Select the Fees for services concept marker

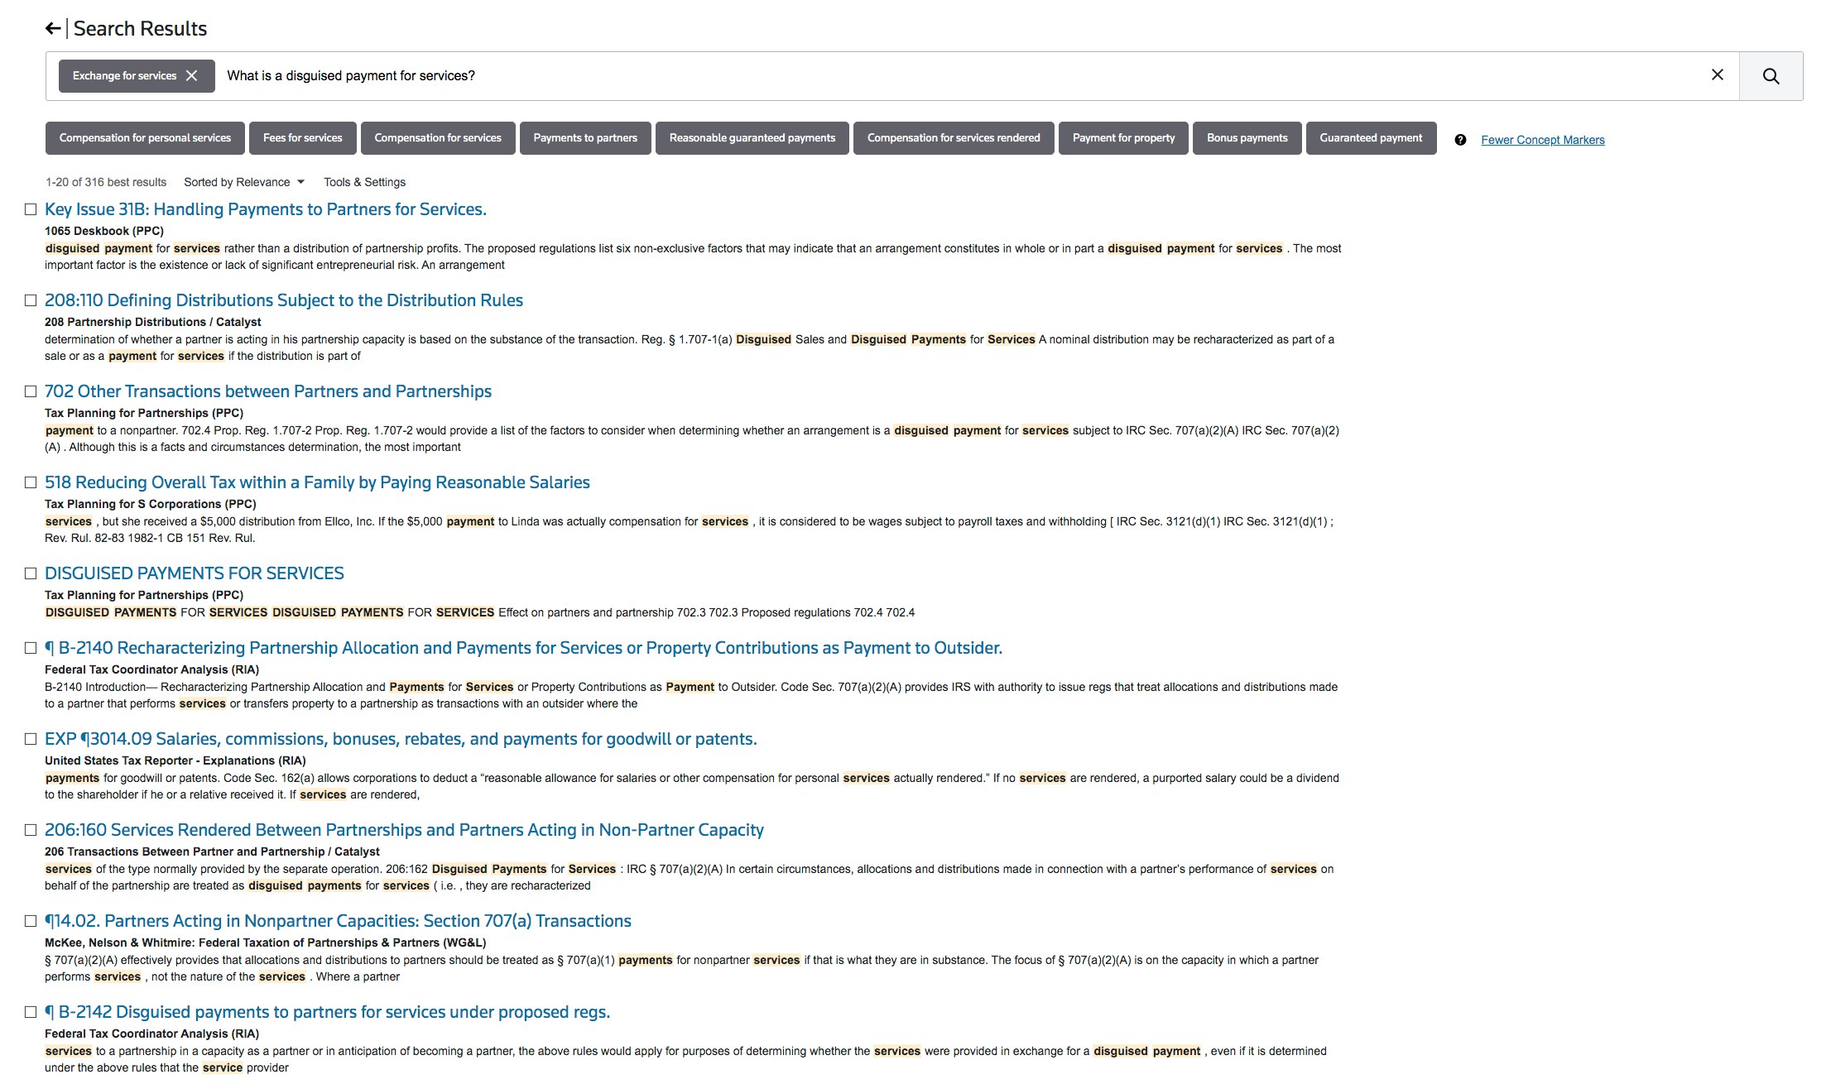[302, 138]
